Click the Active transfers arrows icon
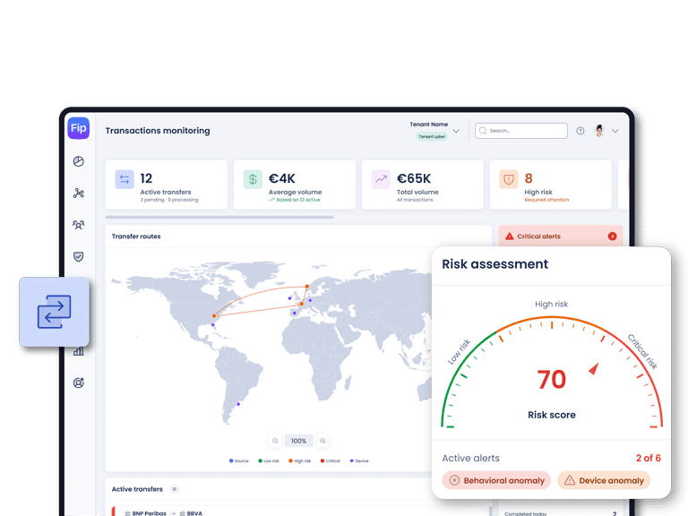Screen dimensions: 688x516 [125, 179]
